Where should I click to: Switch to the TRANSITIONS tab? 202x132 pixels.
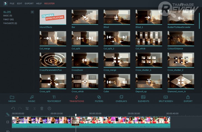(77, 99)
